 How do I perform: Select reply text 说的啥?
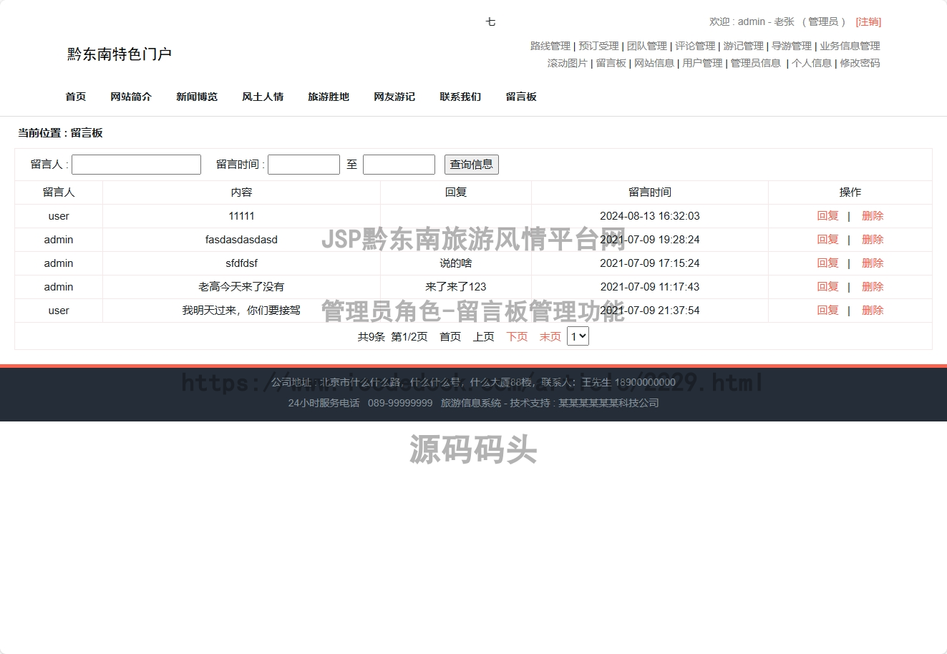tap(456, 263)
